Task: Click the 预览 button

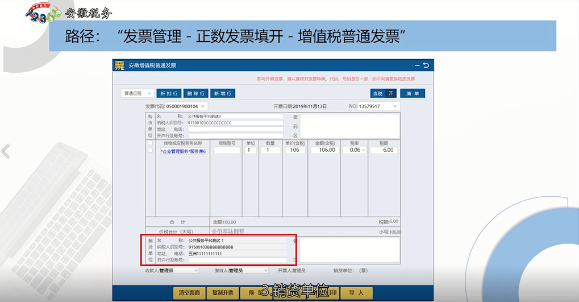Action: coord(256,293)
